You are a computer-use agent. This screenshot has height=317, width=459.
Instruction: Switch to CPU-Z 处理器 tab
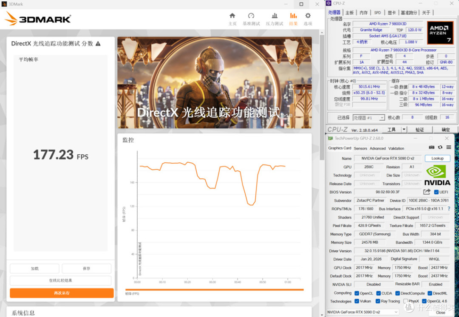[x=334, y=13]
